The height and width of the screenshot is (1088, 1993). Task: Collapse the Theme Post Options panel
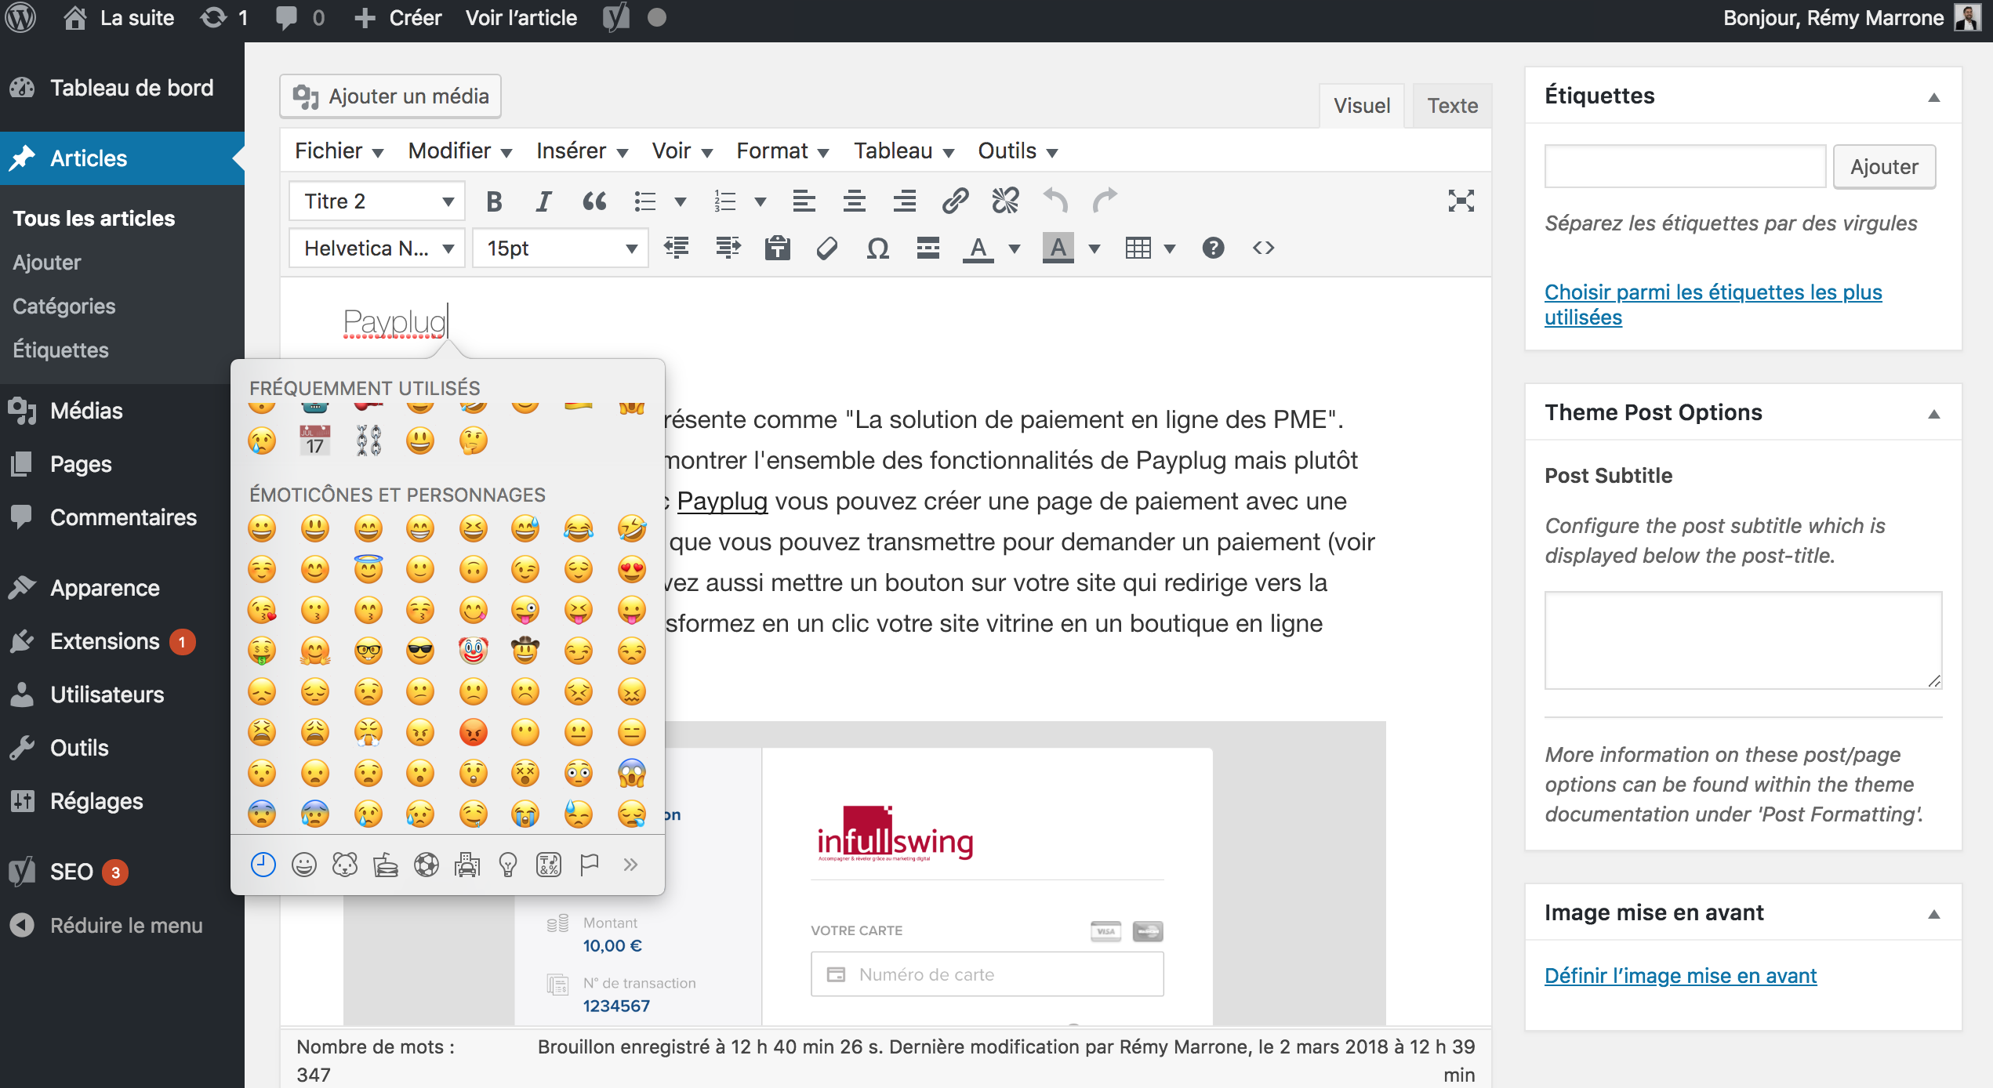(1933, 414)
